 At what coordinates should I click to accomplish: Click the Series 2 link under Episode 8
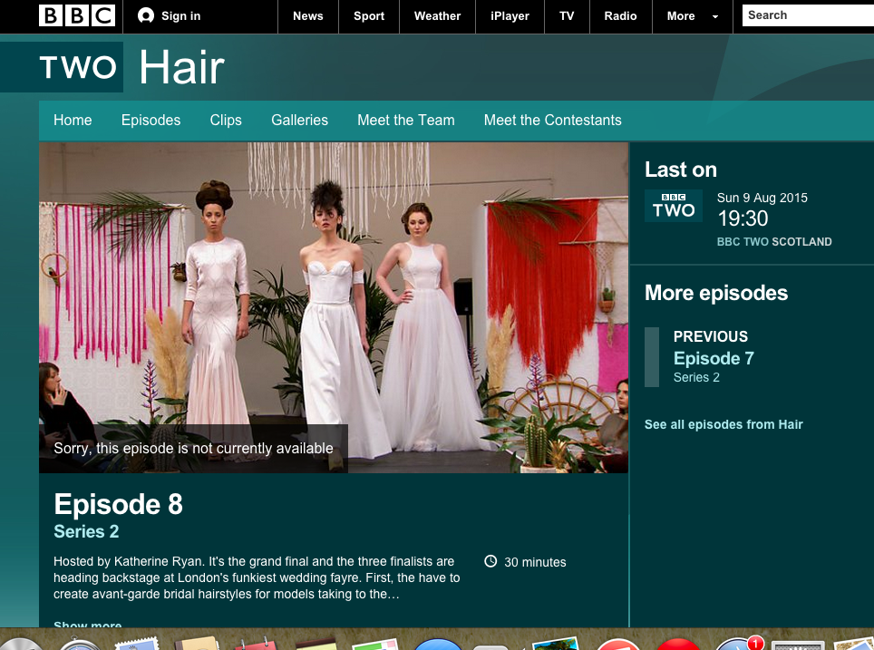[86, 531]
